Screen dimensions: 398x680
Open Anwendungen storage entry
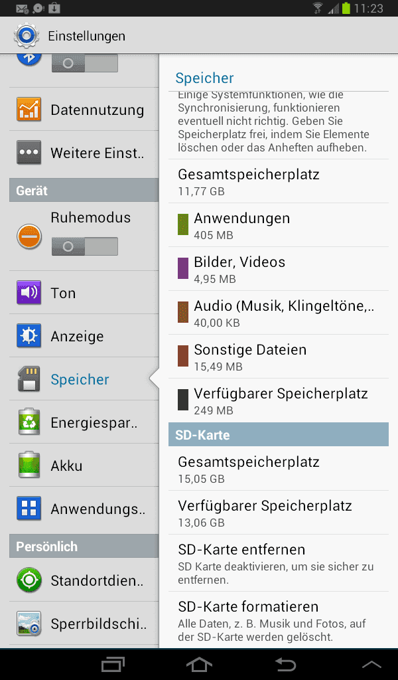point(279,225)
